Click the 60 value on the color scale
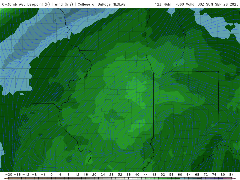This screenshot has width=240, height=180. pyautogui.click(x=180, y=175)
